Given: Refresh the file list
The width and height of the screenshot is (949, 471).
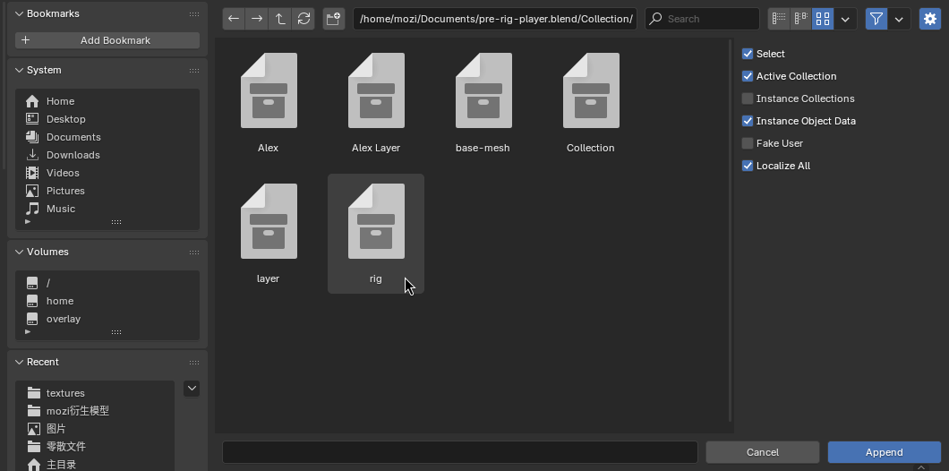Looking at the screenshot, I should (304, 19).
